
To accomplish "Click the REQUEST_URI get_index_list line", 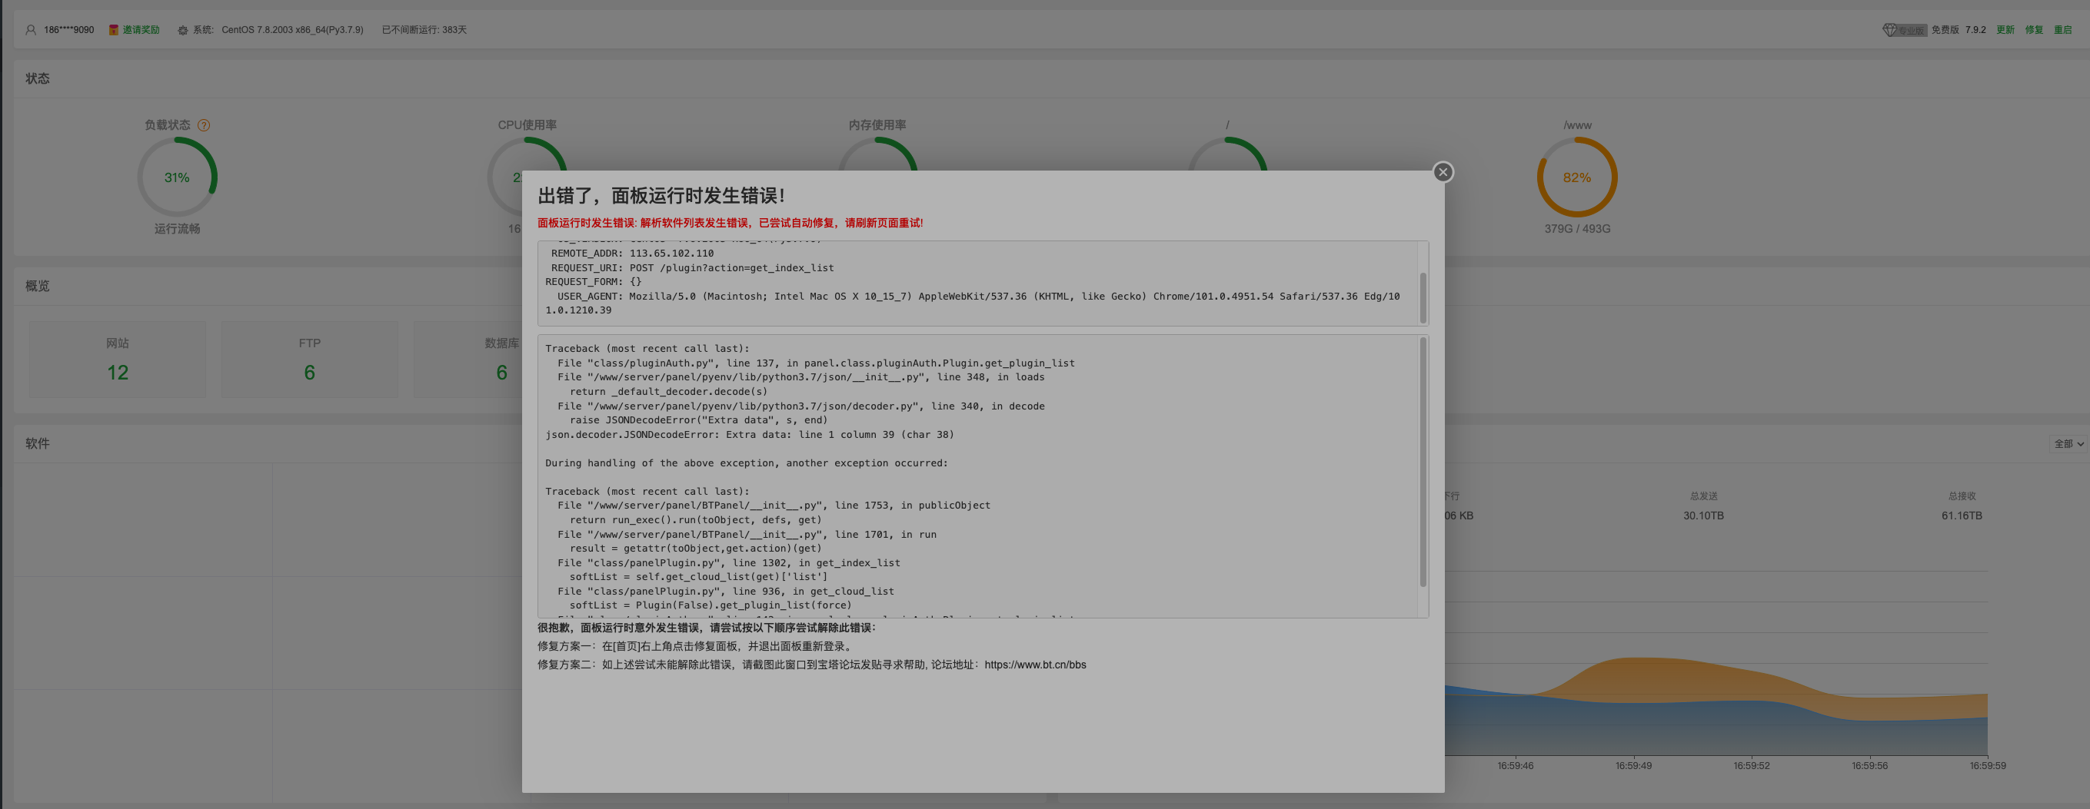I will (x=692, y=267).
